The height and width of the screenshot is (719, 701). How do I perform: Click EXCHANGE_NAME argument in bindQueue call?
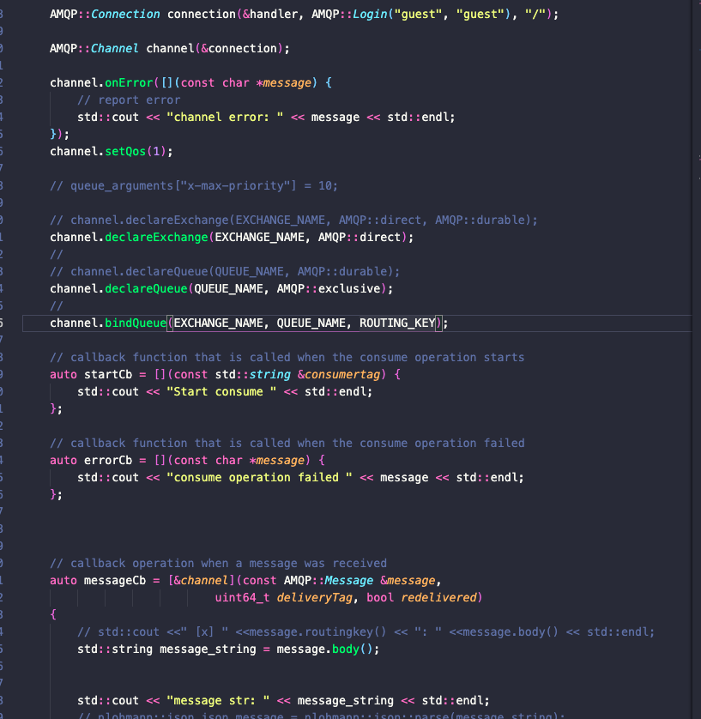point(218,323)
